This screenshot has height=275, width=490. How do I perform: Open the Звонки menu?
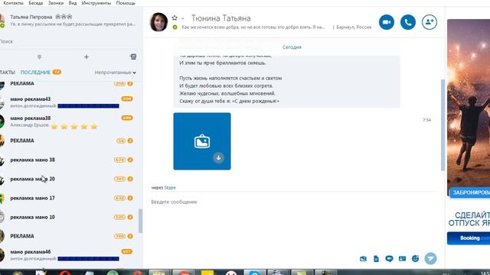tap(56, 3)
